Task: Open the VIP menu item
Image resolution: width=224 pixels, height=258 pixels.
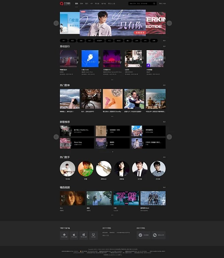Action: [x=92, y=3]
